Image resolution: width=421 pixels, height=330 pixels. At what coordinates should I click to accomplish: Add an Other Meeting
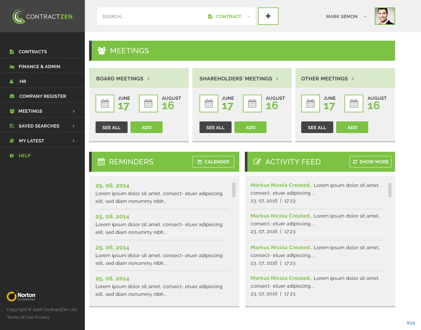click(x=352, y=127)
